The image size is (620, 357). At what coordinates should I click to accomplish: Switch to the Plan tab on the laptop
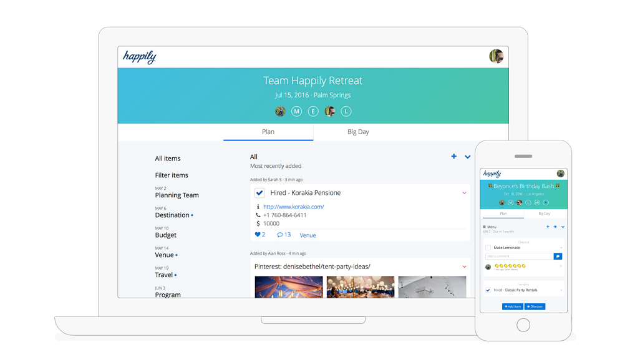268,132
